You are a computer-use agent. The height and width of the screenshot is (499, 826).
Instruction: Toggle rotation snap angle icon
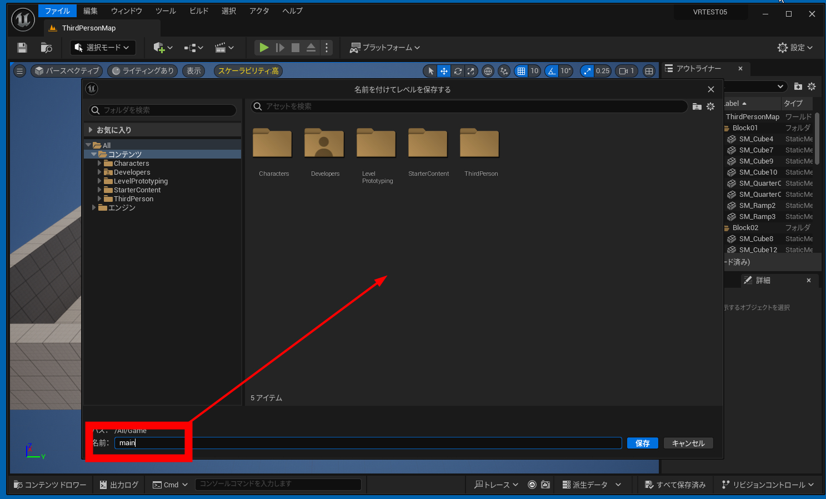click(x=552, y=71)
